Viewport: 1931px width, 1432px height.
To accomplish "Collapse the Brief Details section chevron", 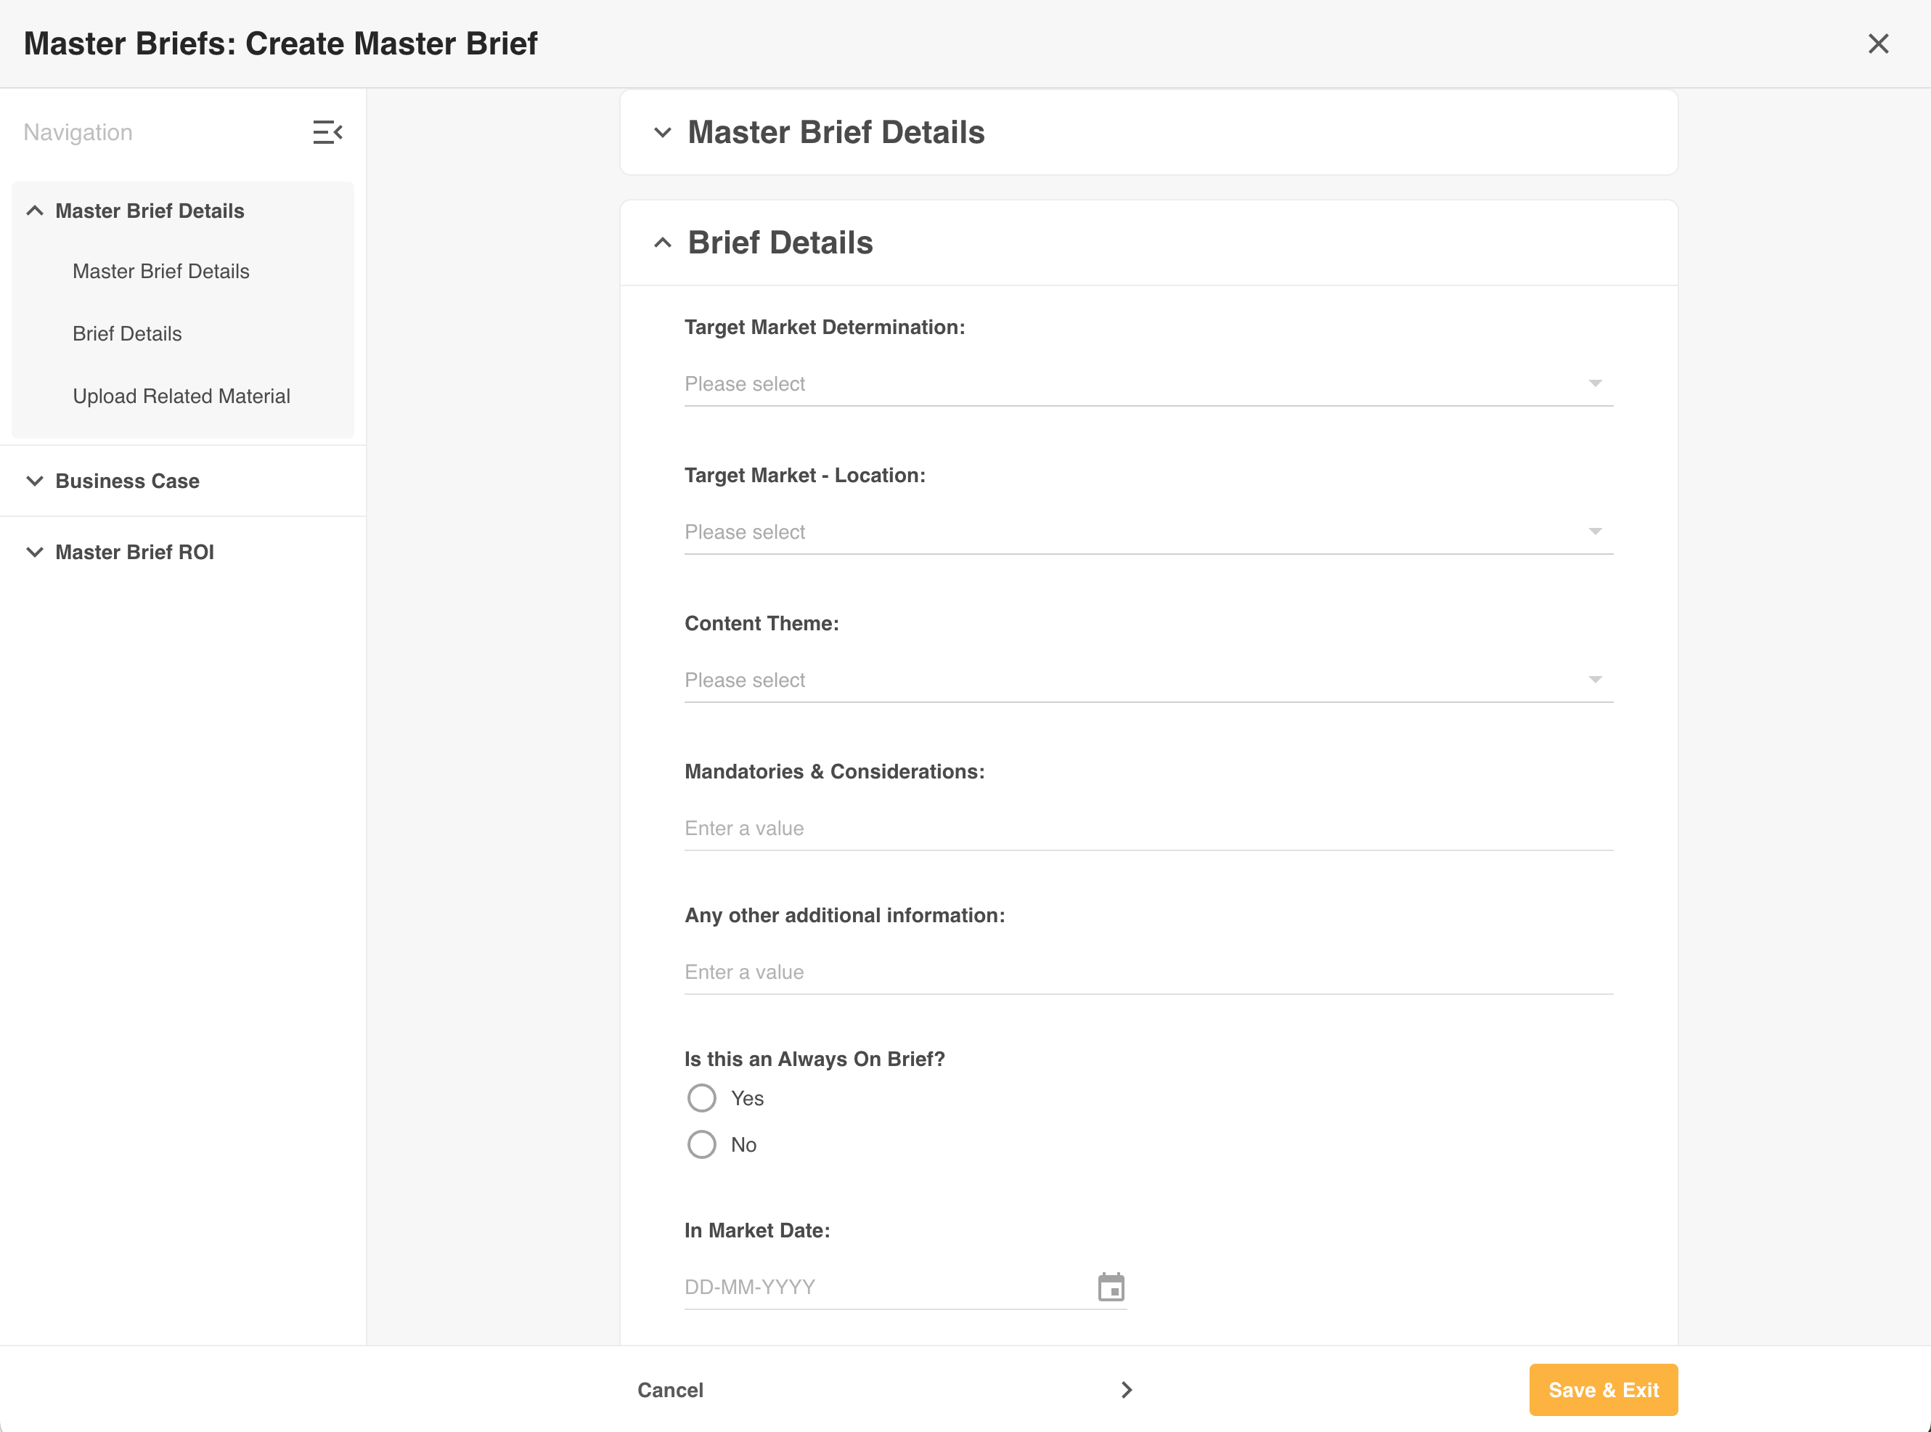I will click(x=663, y=243).
